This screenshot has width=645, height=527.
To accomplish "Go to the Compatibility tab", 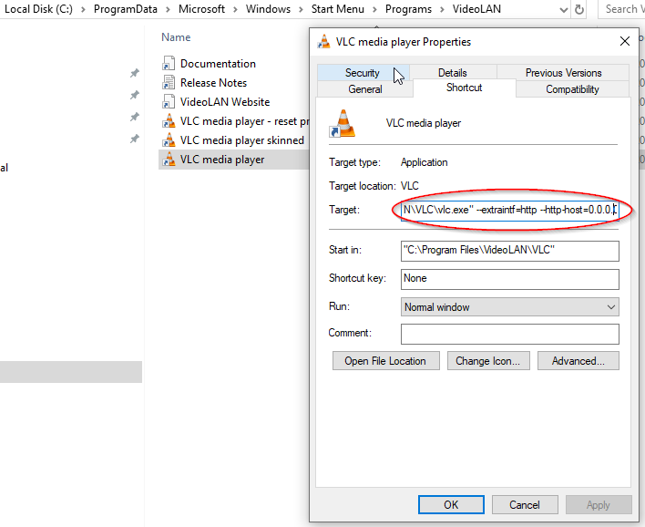I will (572, 89).
